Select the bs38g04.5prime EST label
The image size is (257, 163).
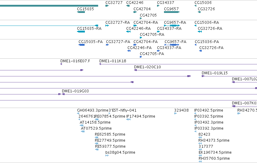pyautogui.click(x=120, y=152)
